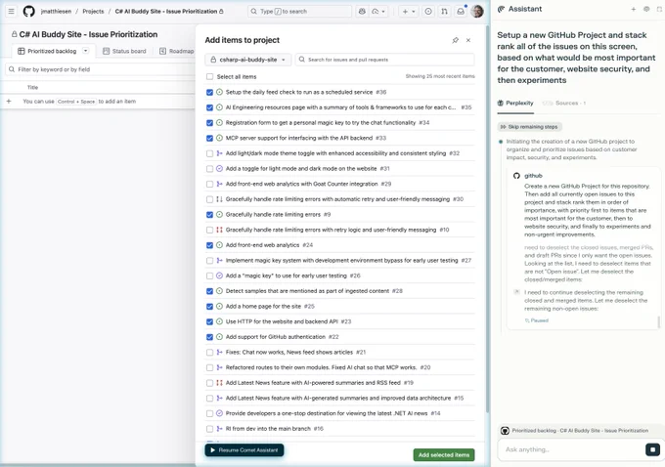
Task: Click the Status board view icon
Action: tap(106, 51)
